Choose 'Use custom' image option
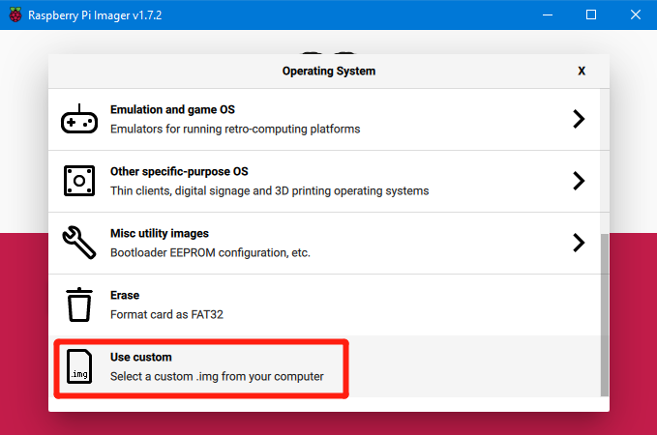 coord(140,358)
